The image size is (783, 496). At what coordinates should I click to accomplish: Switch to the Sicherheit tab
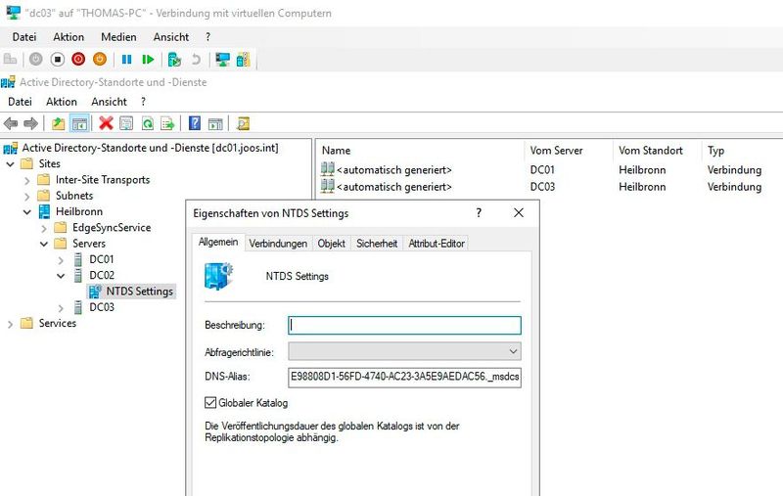(377, 244)
